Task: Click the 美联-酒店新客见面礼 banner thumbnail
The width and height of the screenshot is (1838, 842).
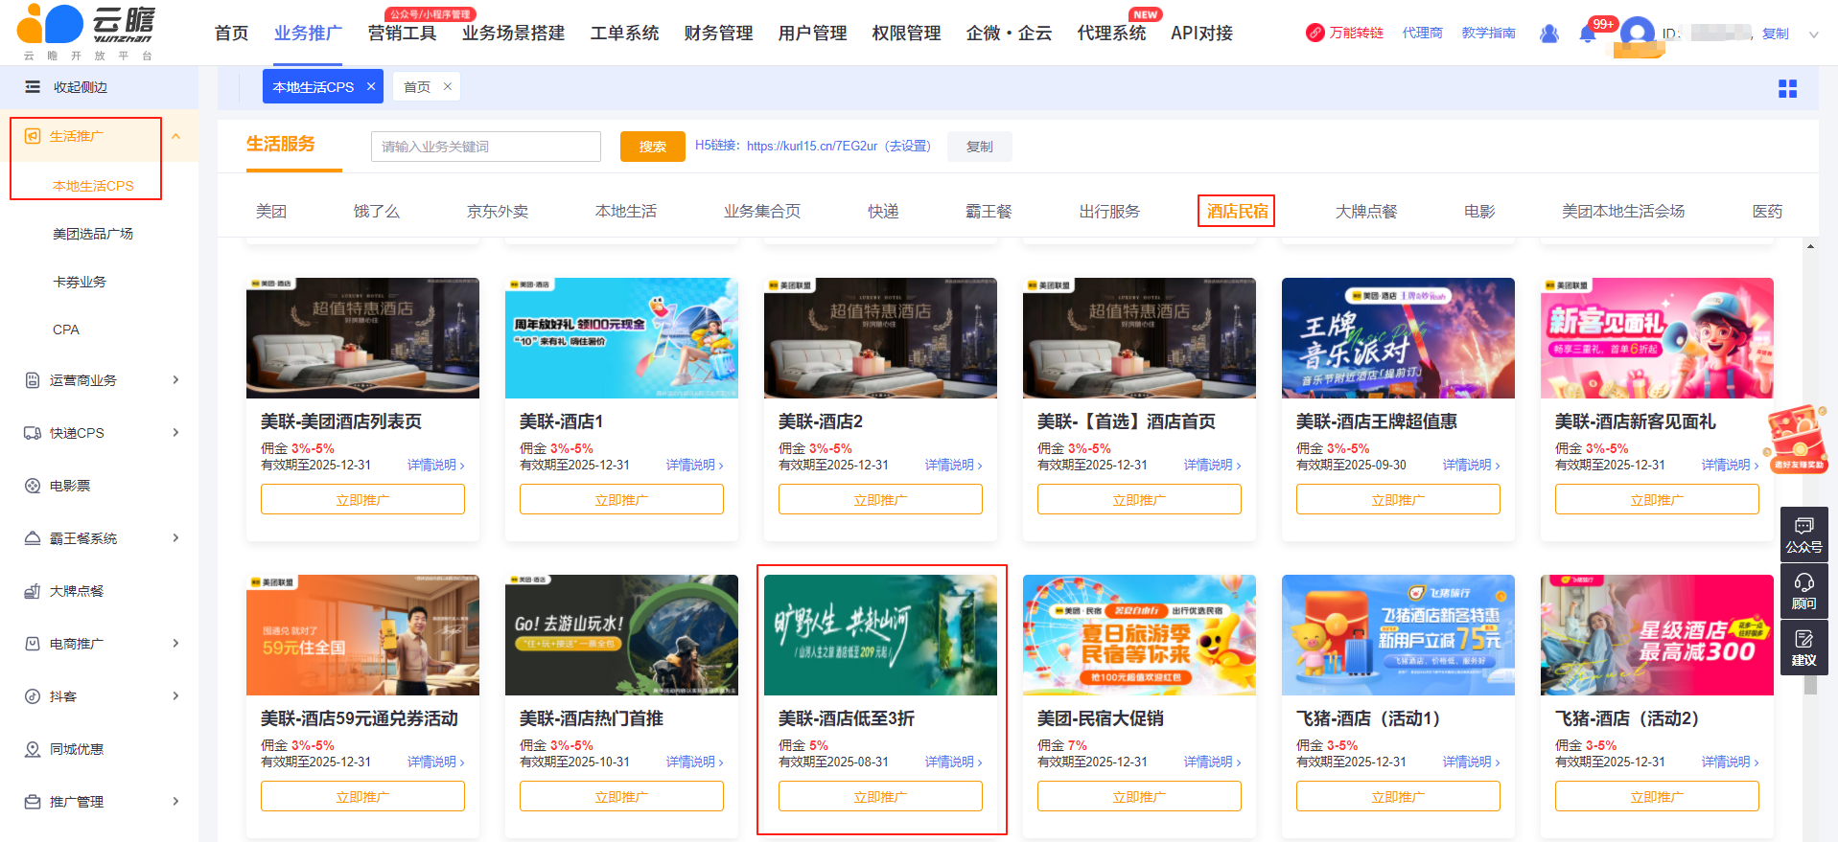Action: 1657,338
